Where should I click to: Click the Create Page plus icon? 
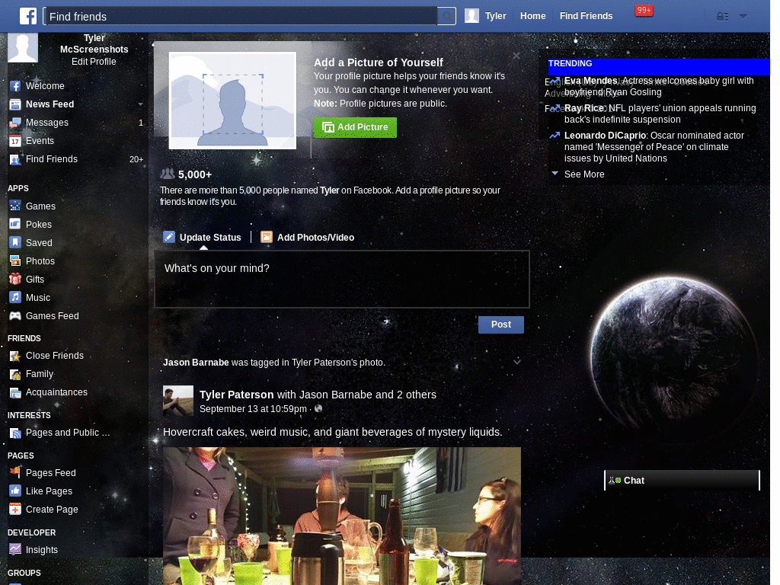coord(15,510)
